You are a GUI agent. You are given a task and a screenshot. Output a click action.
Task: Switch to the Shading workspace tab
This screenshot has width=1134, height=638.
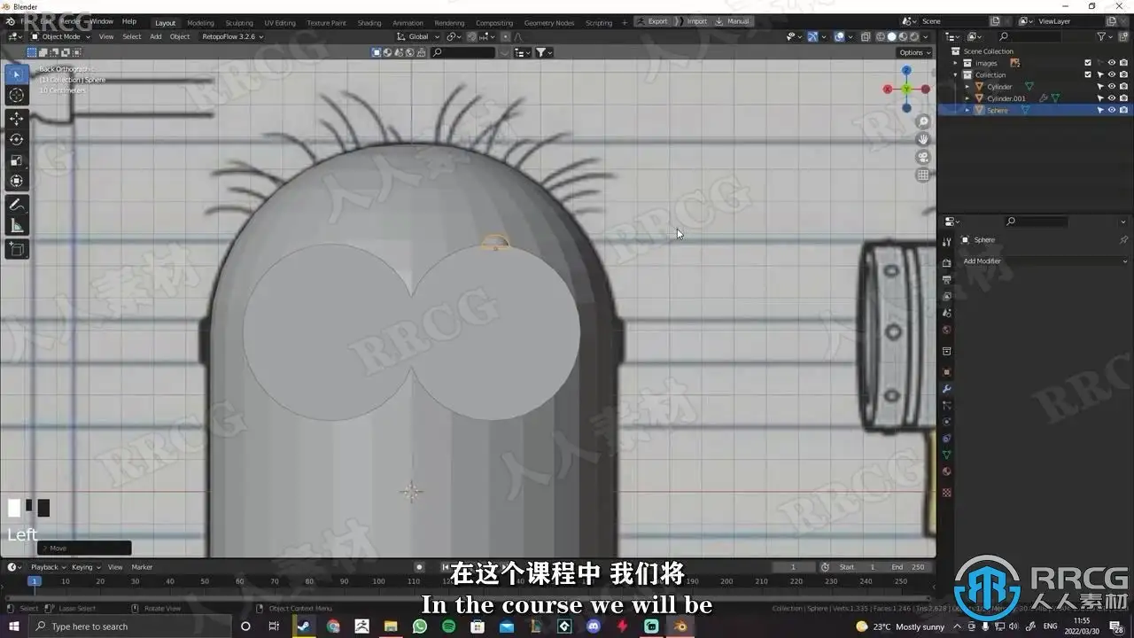point(369,23)
